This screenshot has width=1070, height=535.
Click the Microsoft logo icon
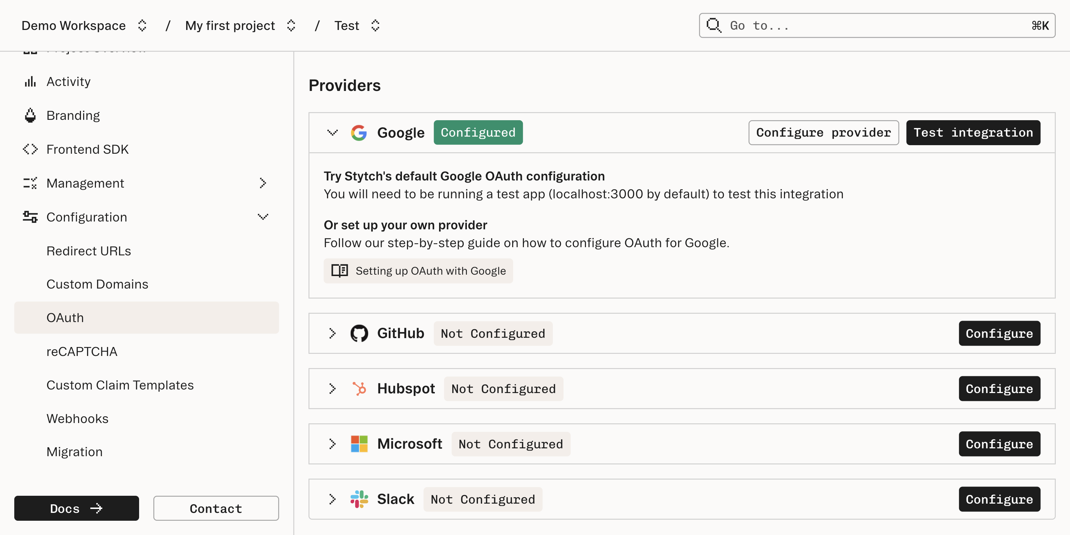pos(359,444)
